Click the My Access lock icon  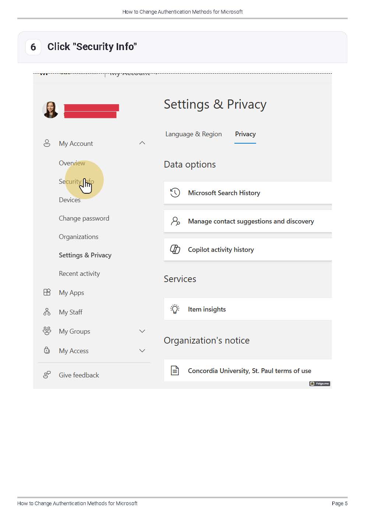click(47, 351)
